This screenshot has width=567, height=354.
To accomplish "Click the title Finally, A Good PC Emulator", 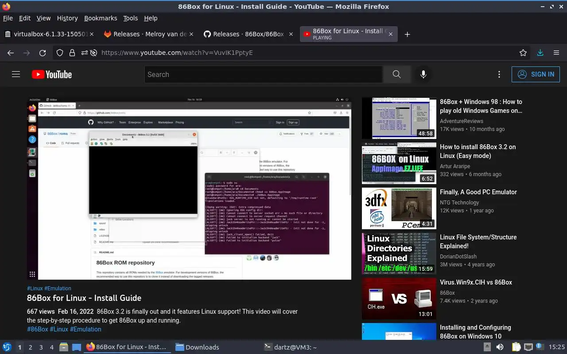I will pos(478,192).
